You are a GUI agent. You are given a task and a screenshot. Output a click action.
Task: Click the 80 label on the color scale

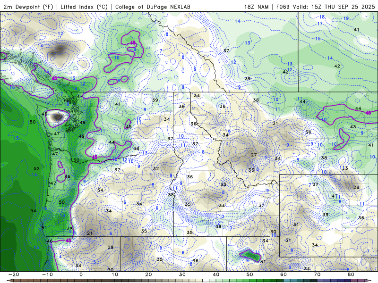(351, 275)
